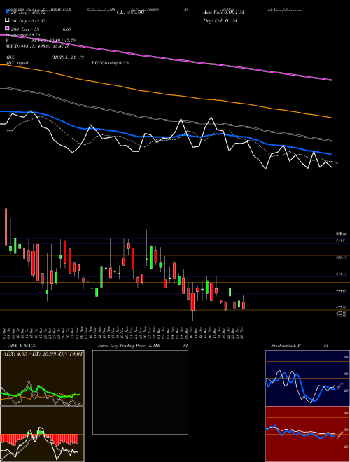Click the 'Day Vol: 0 M' label
The image size is (350, 462).
[x=220, y=21]
